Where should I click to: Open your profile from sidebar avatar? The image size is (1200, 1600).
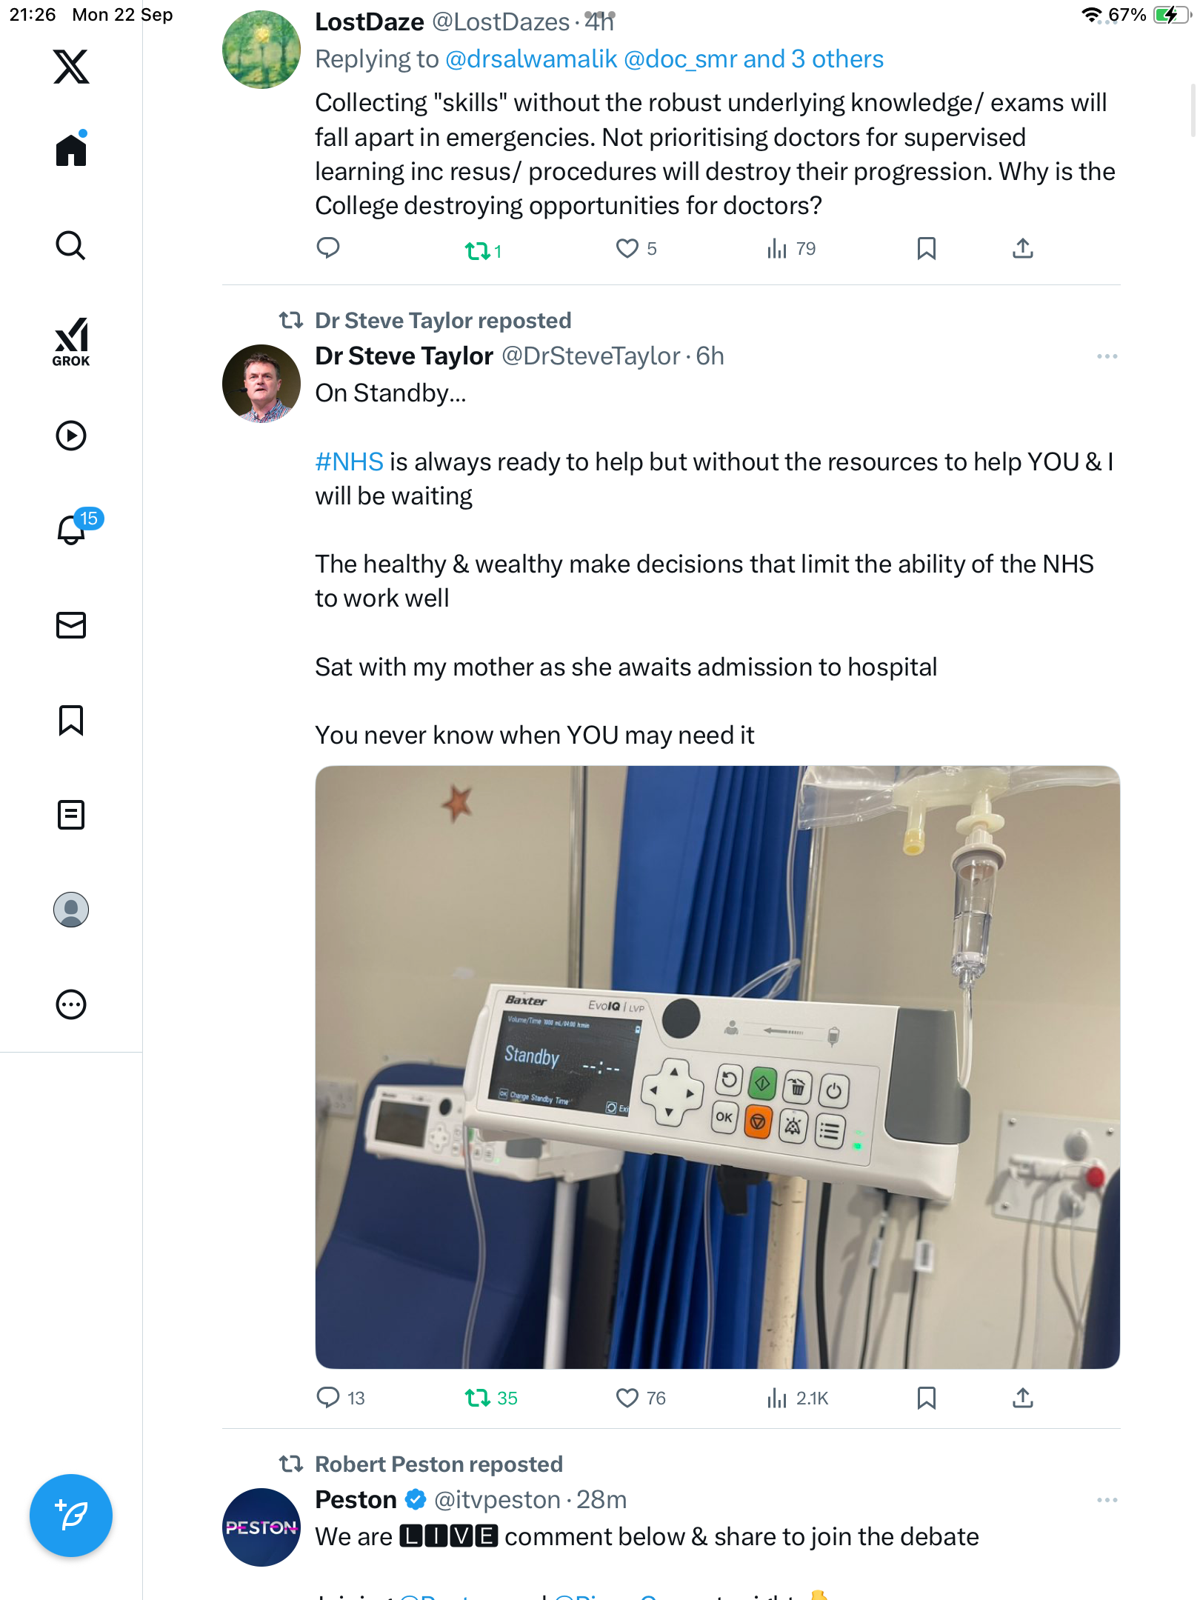pyautogui.click(x=71, y=910)
